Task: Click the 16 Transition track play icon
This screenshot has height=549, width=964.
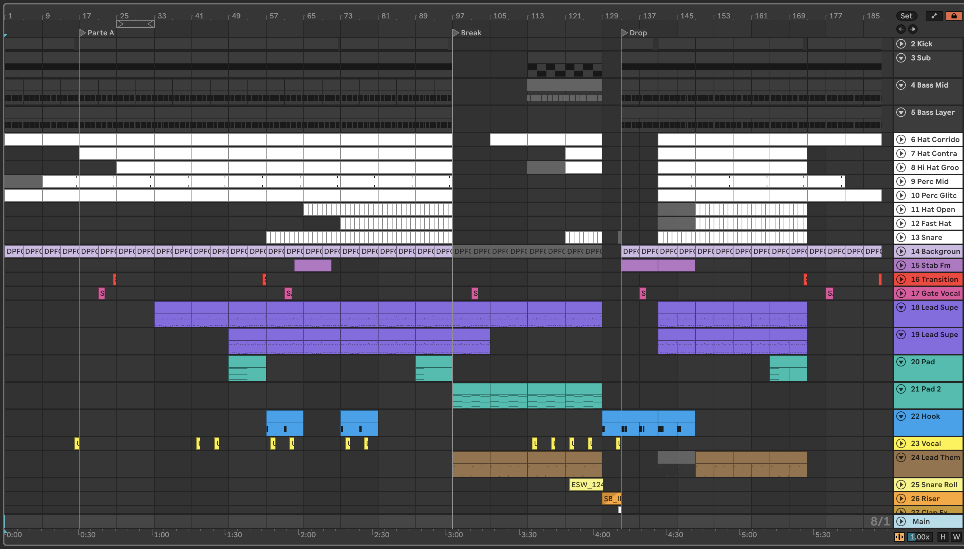Action: [901, 279]
